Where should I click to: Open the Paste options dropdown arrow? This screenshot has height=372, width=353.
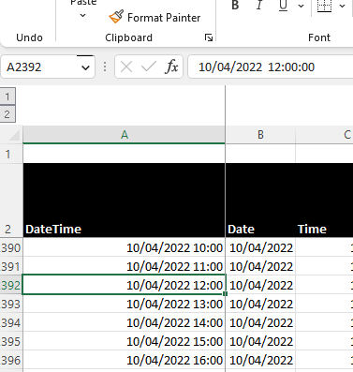(x=83, y=15)
